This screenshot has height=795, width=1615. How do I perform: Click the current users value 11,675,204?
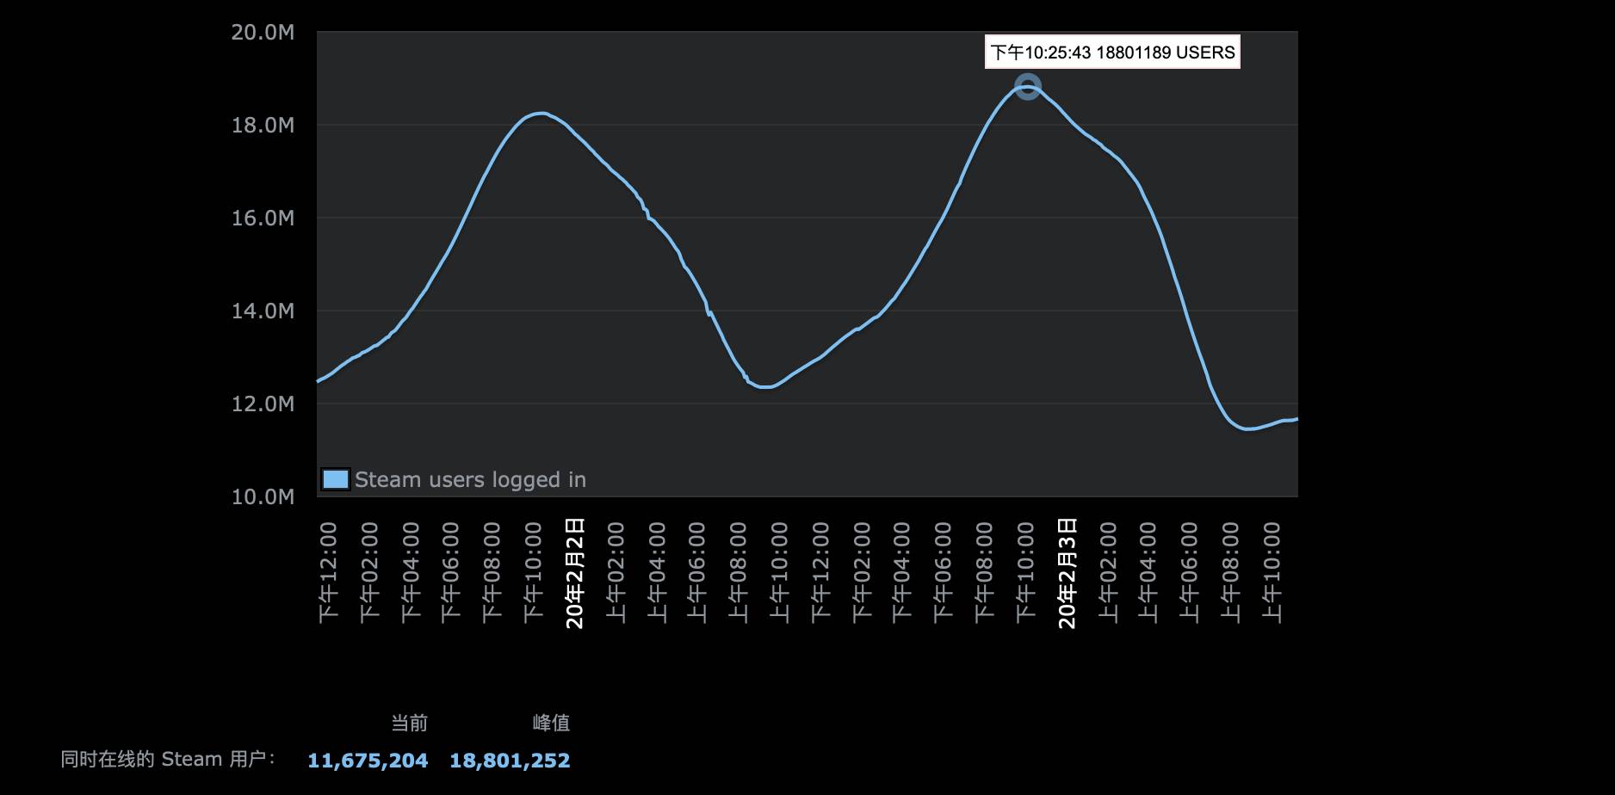[368, 761]
